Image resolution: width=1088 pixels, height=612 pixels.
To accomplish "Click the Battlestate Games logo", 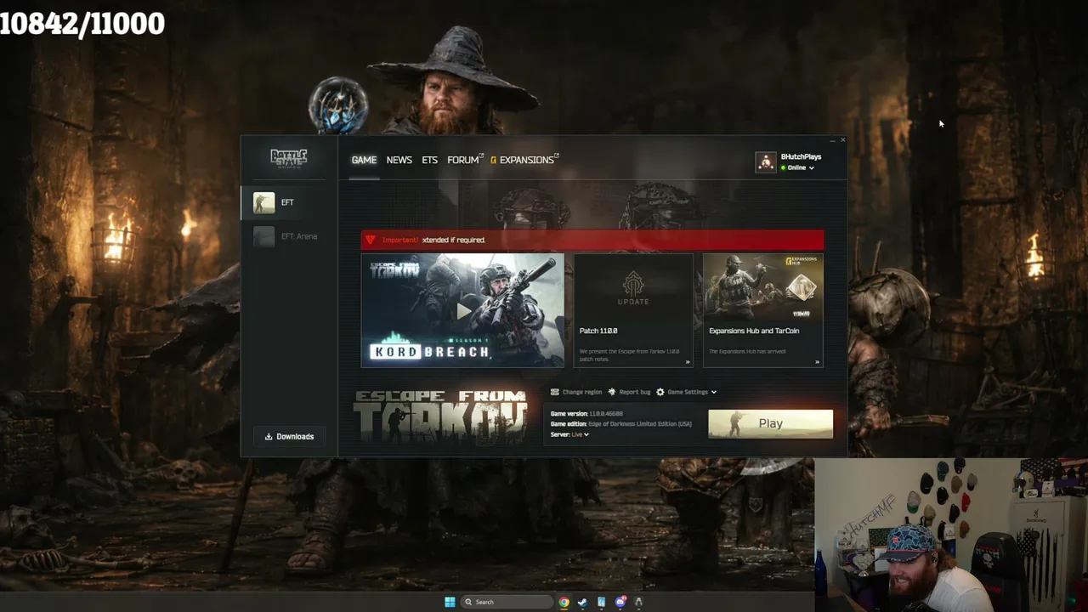I will pos(288,158).
